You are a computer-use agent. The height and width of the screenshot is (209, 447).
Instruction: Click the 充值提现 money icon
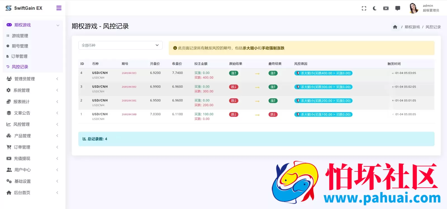(x=9, y=158)
